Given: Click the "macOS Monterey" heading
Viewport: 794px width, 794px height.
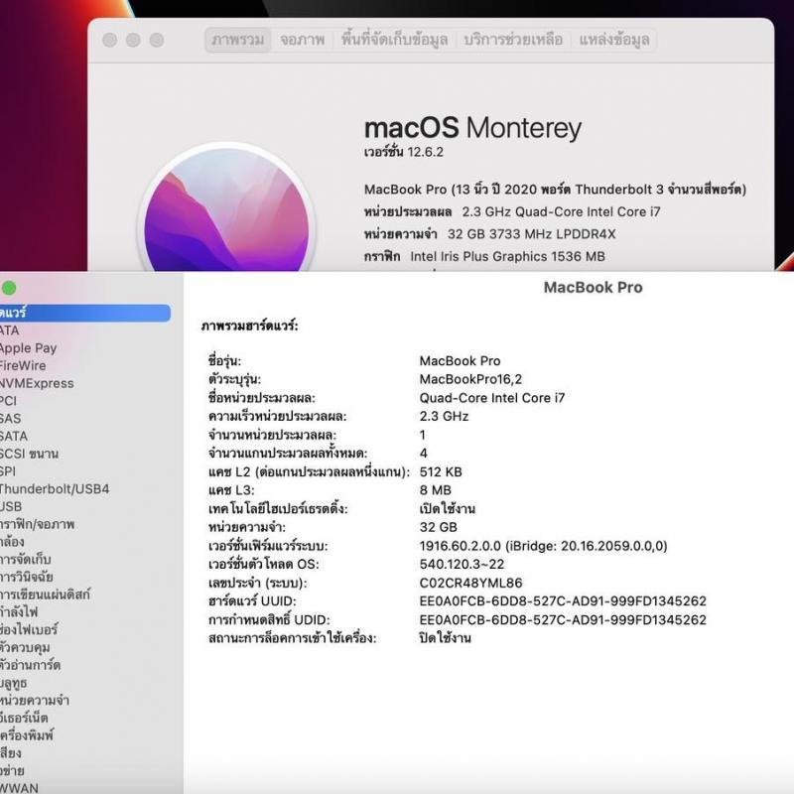Looking at the screenshot, I should pyautogui.click(x=473, y=128).
